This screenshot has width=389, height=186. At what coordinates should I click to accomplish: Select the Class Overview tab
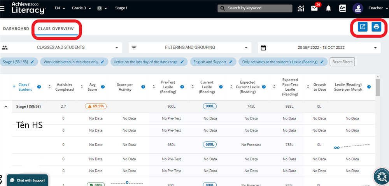pyautogui.click(x=56, y=29)
